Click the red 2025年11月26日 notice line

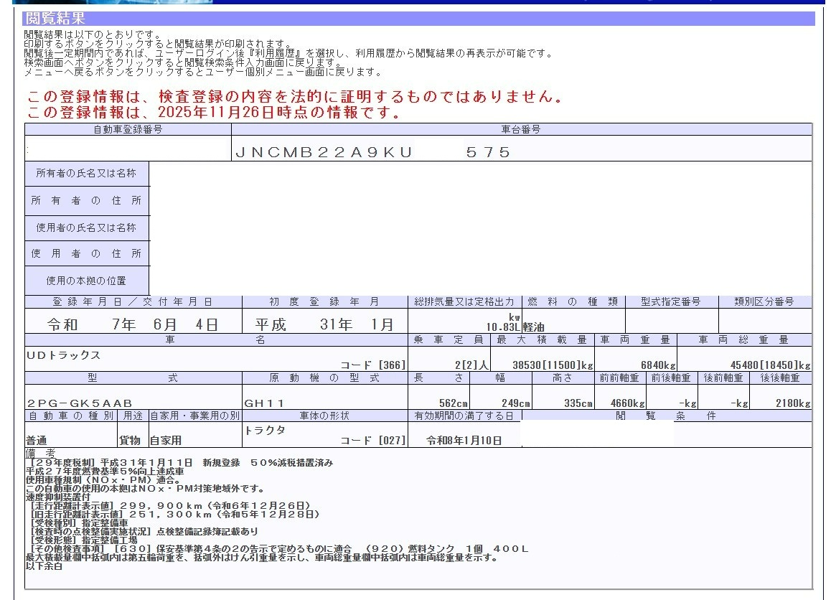click(213, 113)
